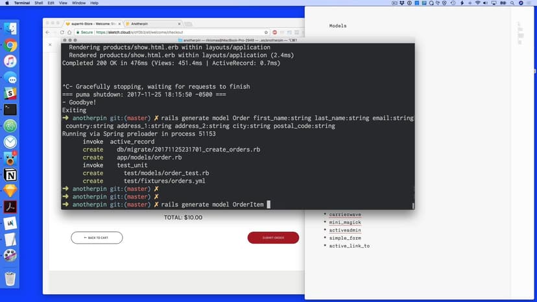The image size is (537, 302).
Task: Click the carrierwave link in notes
Action: click(x=344, y=214)
